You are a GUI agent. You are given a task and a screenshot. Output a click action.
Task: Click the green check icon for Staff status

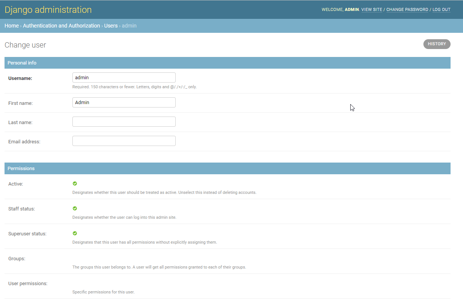click(x=75, y=209)
